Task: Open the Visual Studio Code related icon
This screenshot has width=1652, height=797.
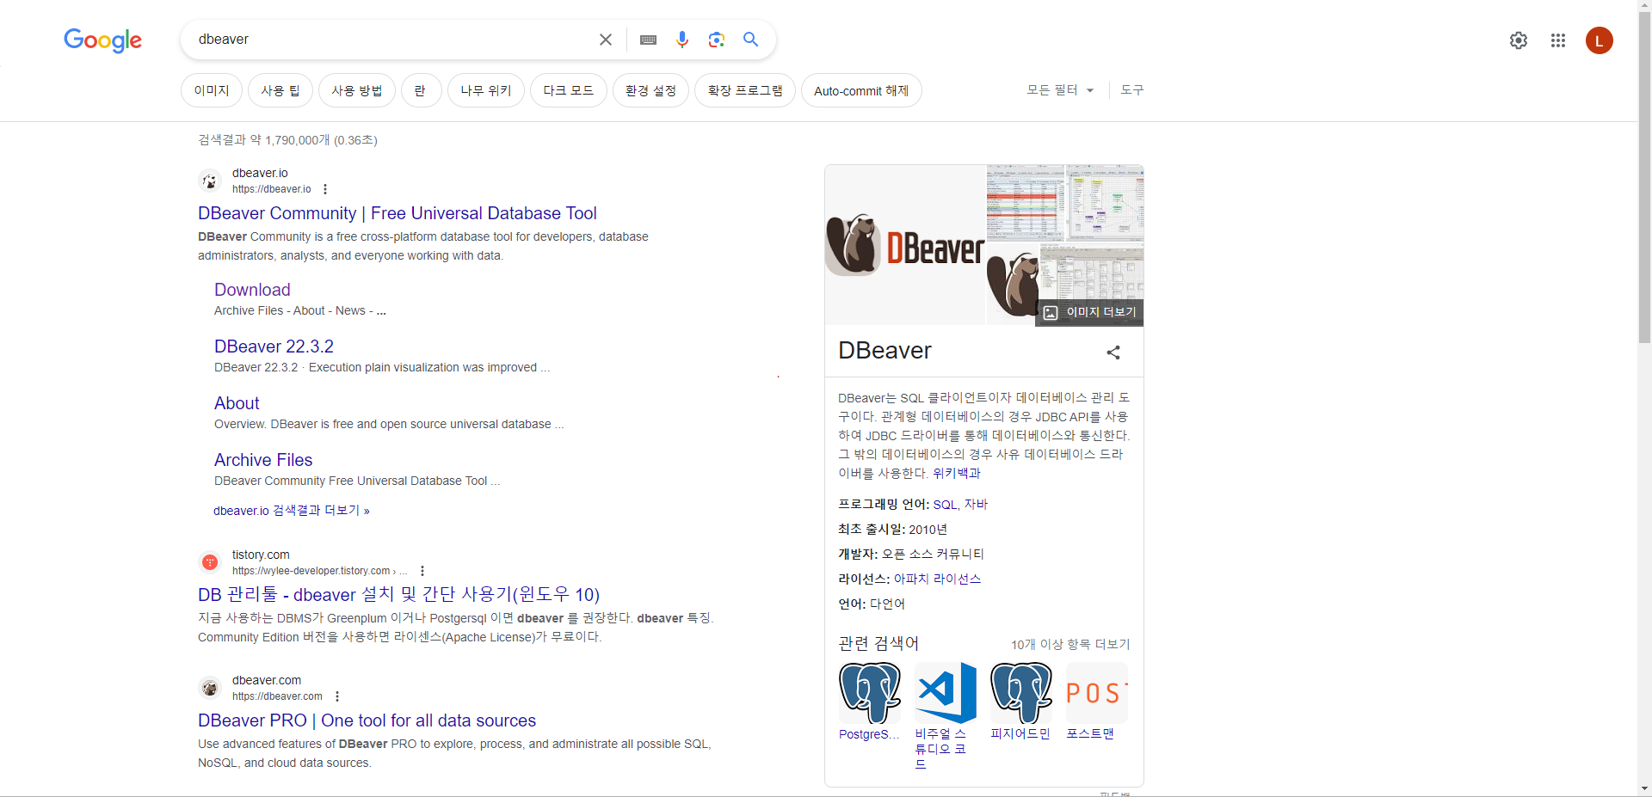Action: coord(946,693)
